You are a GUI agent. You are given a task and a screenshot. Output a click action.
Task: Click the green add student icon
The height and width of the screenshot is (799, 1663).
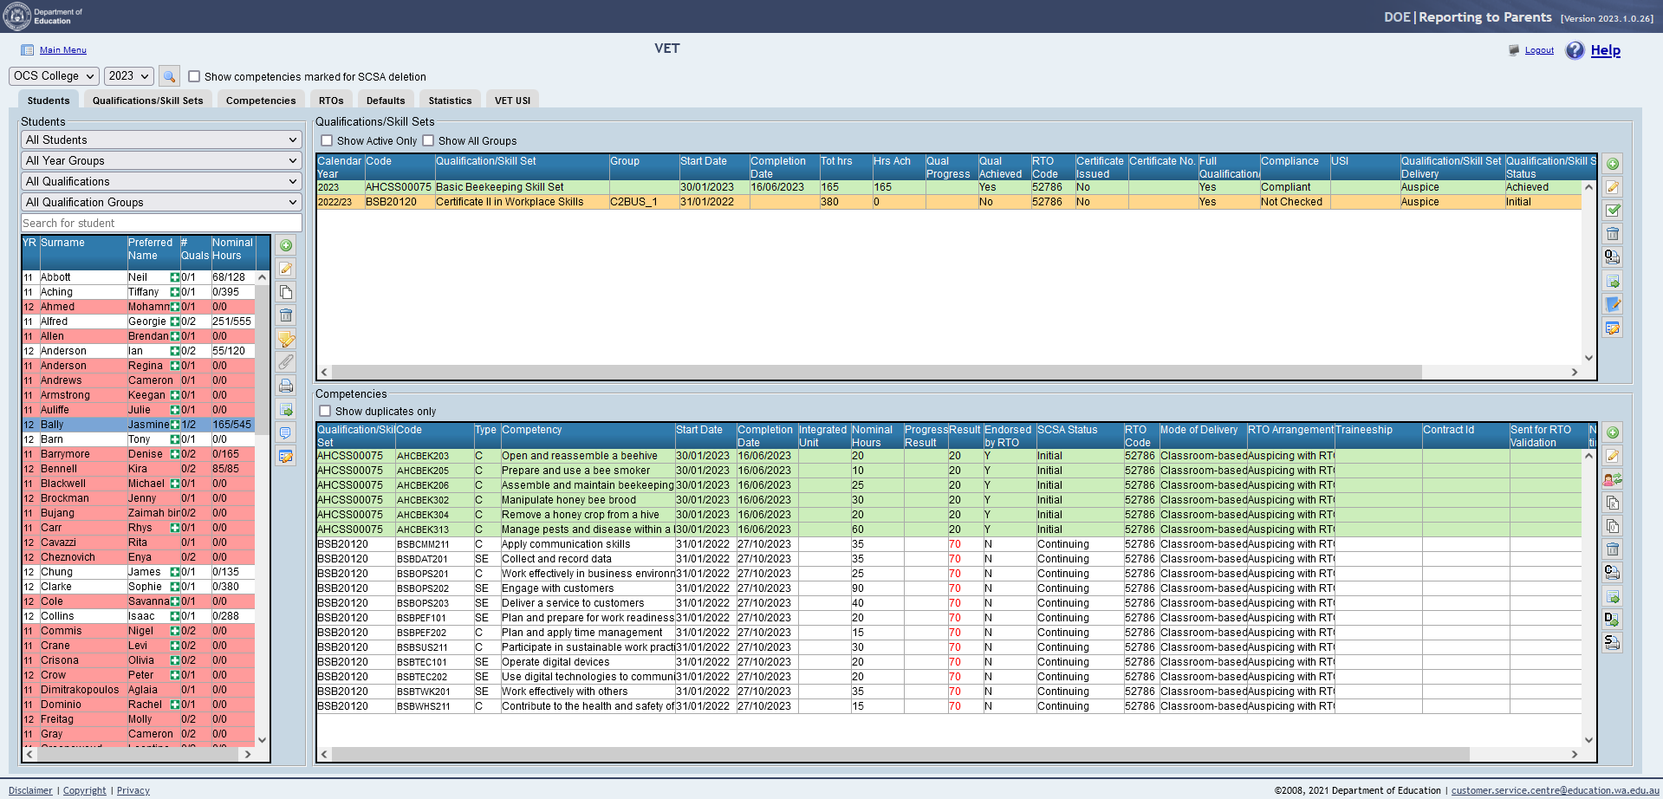[286, 245]
